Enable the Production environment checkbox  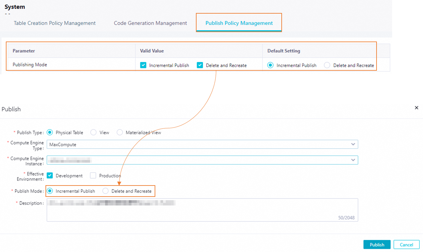click(93, 175)
